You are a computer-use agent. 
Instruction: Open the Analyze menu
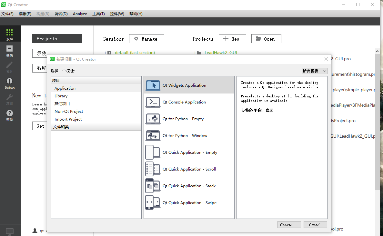[80, 14]
